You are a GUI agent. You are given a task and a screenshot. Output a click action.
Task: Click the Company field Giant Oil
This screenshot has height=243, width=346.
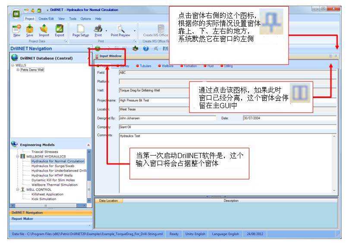(228, 127)
